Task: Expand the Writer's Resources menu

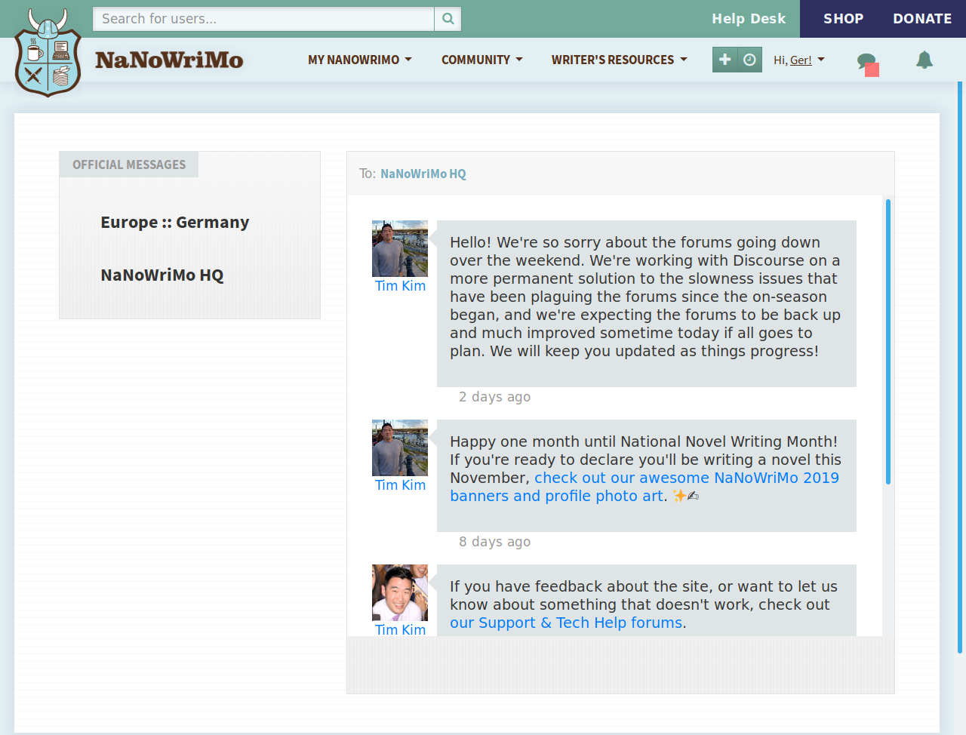Action: tap(619, 60)
